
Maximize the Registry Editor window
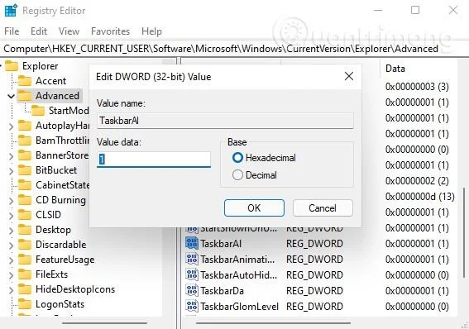pos(415,10)
